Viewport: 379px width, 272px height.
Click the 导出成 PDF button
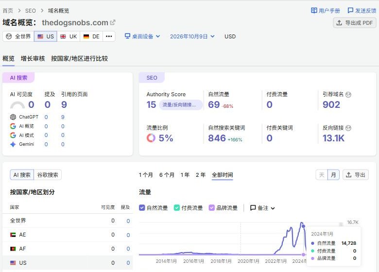click(x=355, y=23)
